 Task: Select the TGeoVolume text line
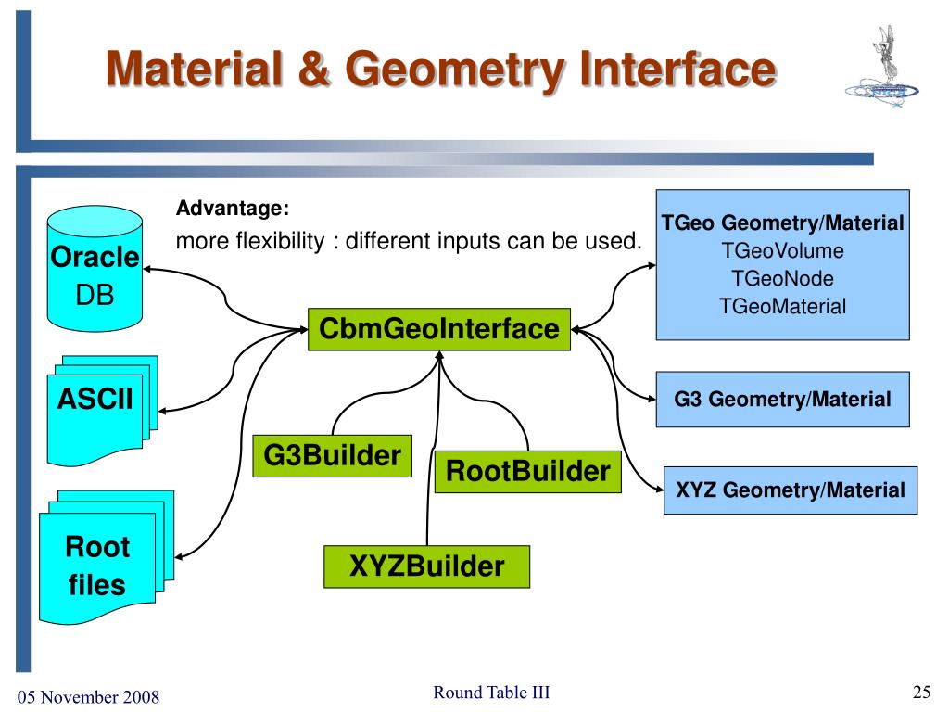[x=782, y=250]
